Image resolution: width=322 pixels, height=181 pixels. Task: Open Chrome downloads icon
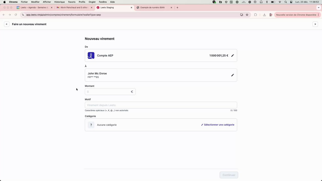tap(264, 15)
